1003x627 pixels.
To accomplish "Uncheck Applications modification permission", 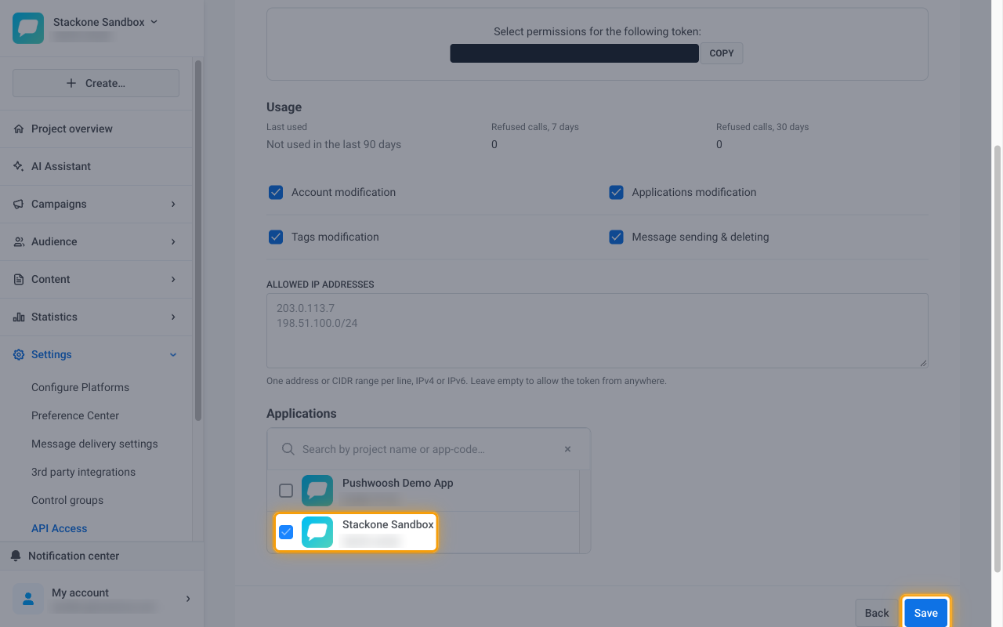I will [616, 192].
